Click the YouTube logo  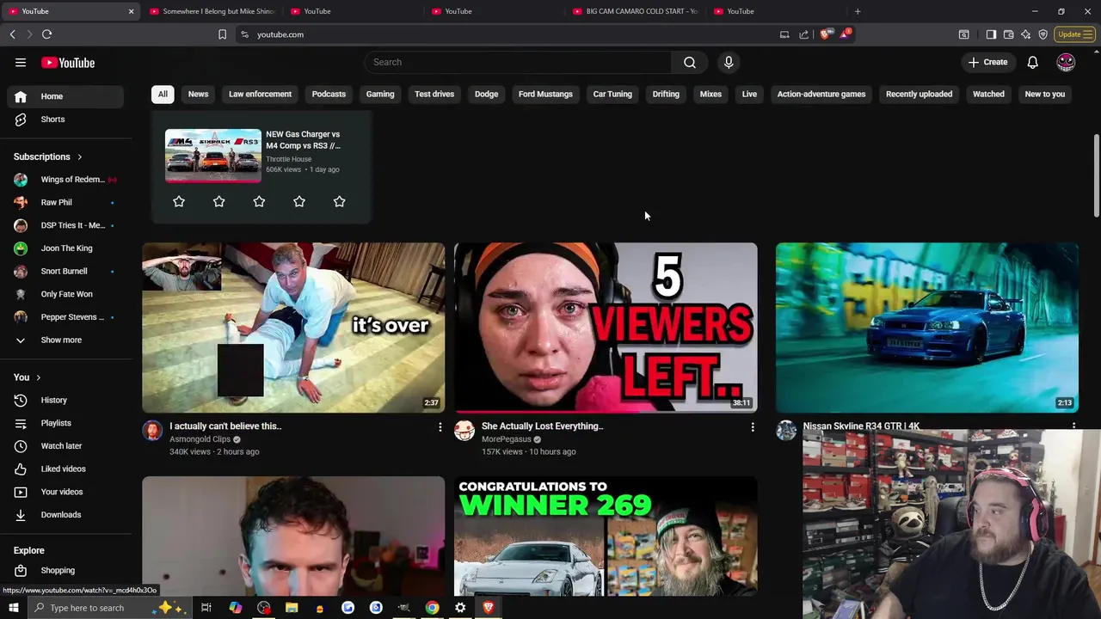click(68, 63)
